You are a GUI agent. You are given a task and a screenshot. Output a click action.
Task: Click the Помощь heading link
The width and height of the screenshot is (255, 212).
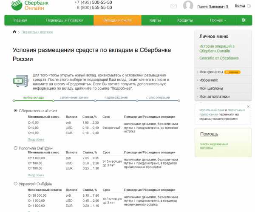pos(209,134)
